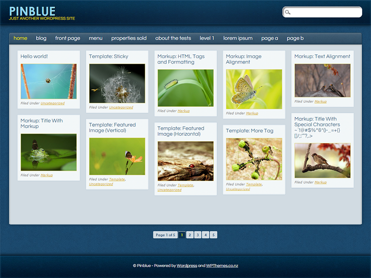
Task: Click inside the search input box
Action: 325,12
